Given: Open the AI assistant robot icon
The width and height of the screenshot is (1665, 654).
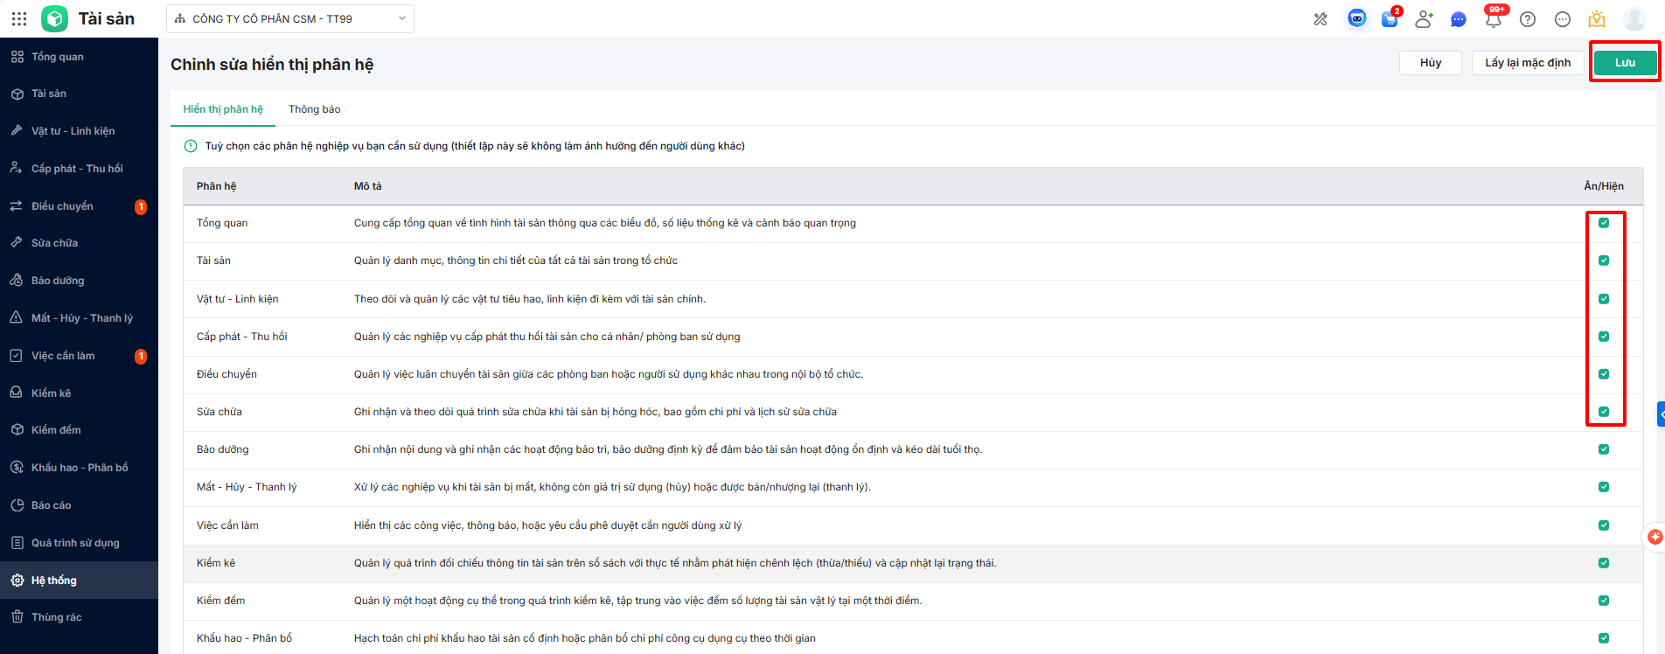Looking at the screenshot, I should pos(1356,18).
